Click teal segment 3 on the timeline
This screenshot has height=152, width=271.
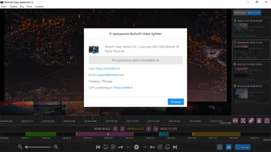coord(164,134)
